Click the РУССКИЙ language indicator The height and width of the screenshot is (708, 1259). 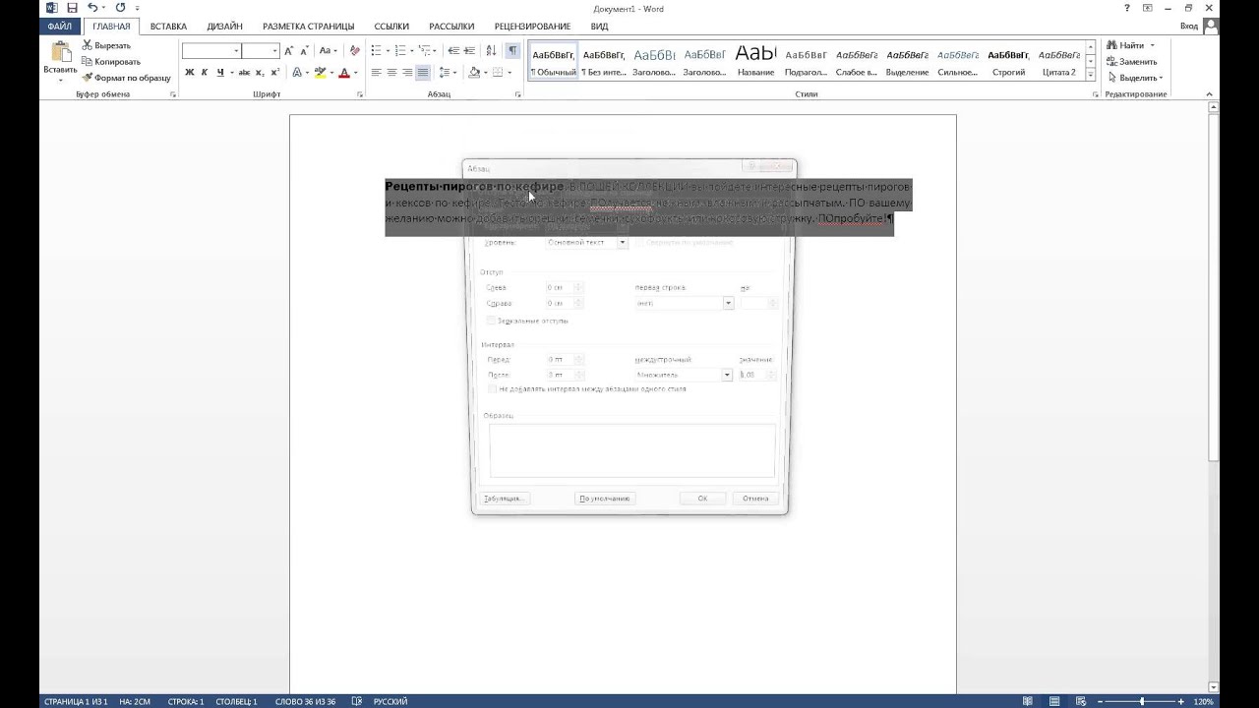click(x=390, y=701)
